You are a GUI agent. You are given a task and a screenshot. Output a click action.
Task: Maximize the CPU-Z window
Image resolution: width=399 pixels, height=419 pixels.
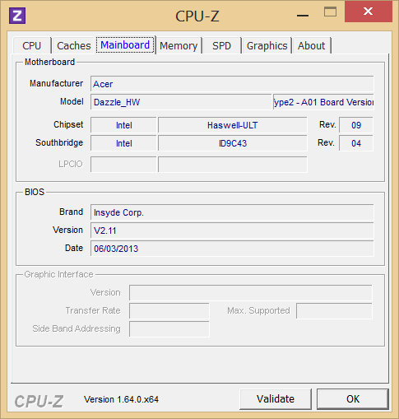[330, 12]
